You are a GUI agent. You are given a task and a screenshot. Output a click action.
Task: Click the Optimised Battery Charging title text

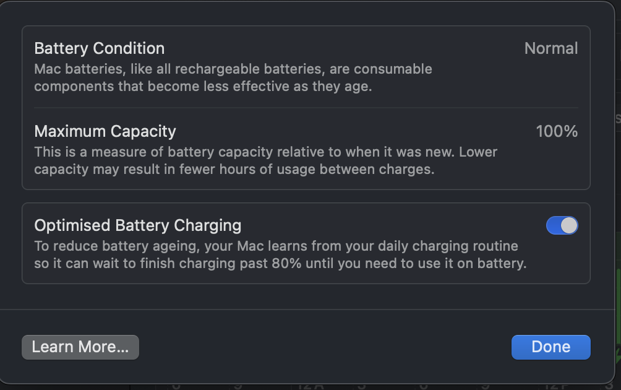pos(138,225)
